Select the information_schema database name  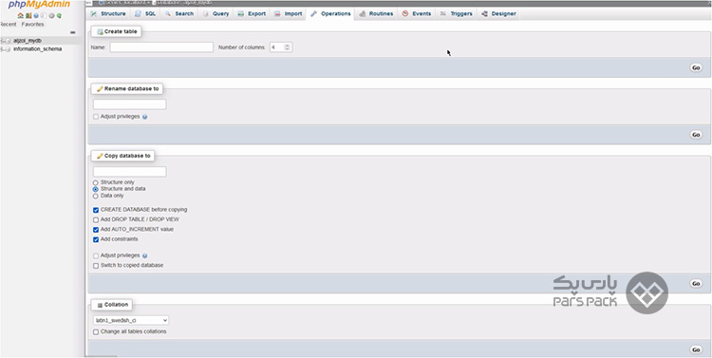coord(37,49)
